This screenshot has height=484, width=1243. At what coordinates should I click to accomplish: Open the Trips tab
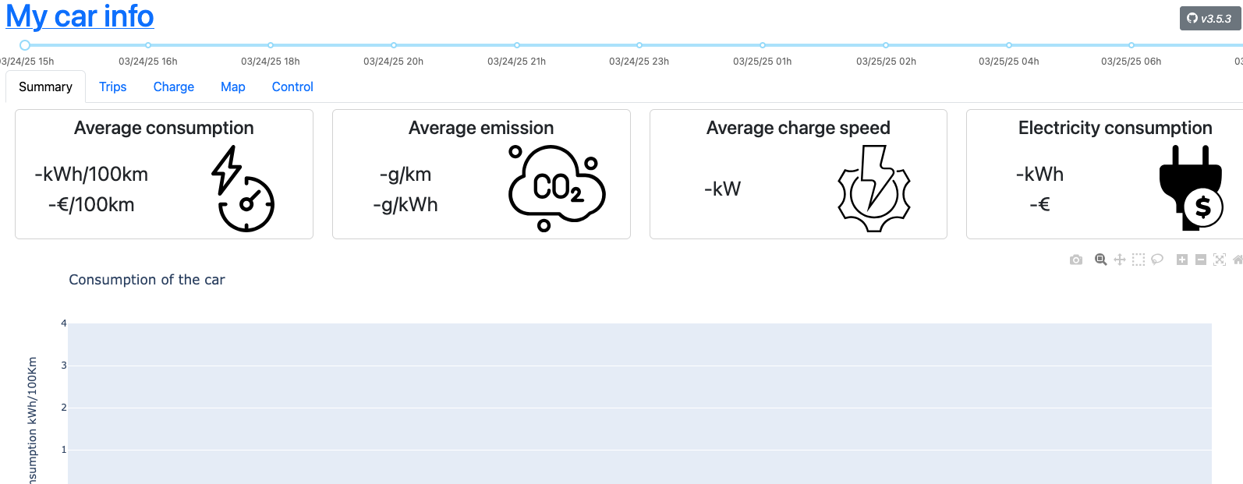pyautogui.click(x=113, y=87)
